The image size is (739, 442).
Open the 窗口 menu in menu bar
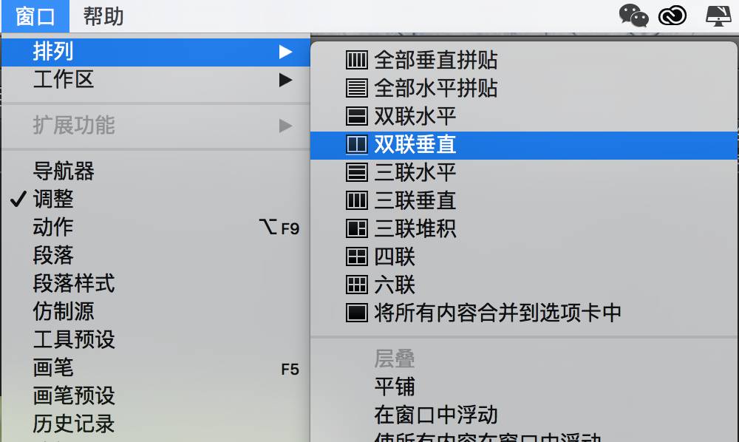[x=35, y=17]
